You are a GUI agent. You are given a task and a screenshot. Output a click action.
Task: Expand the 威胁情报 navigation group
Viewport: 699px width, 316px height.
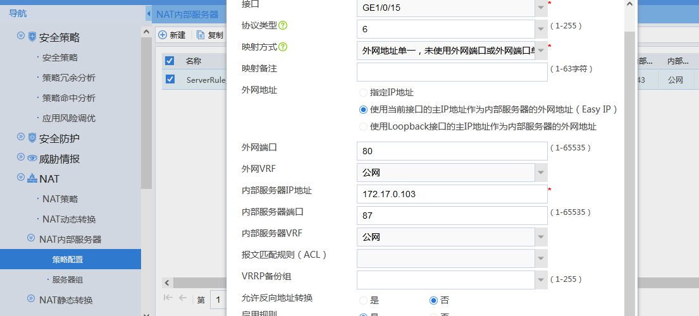point(20,157)
